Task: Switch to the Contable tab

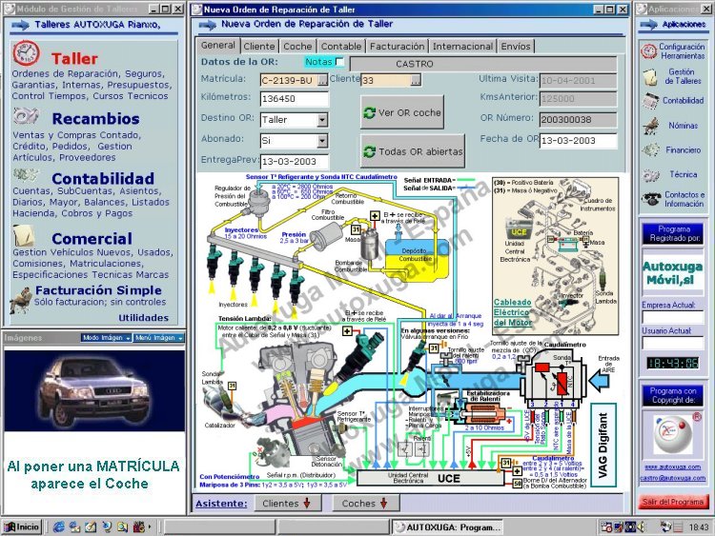Action: pos(341,46)
